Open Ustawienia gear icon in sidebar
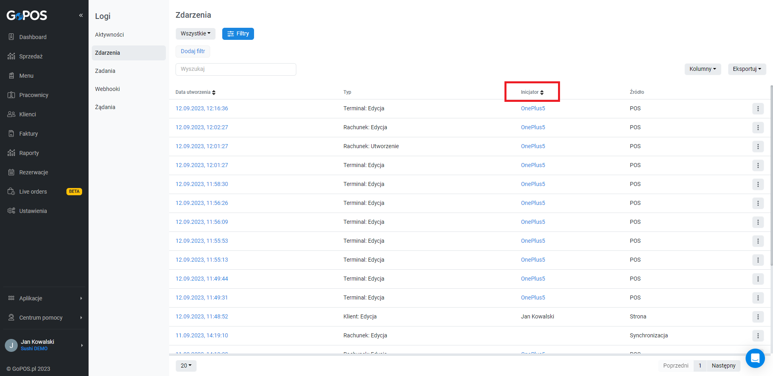 [11, 211]
